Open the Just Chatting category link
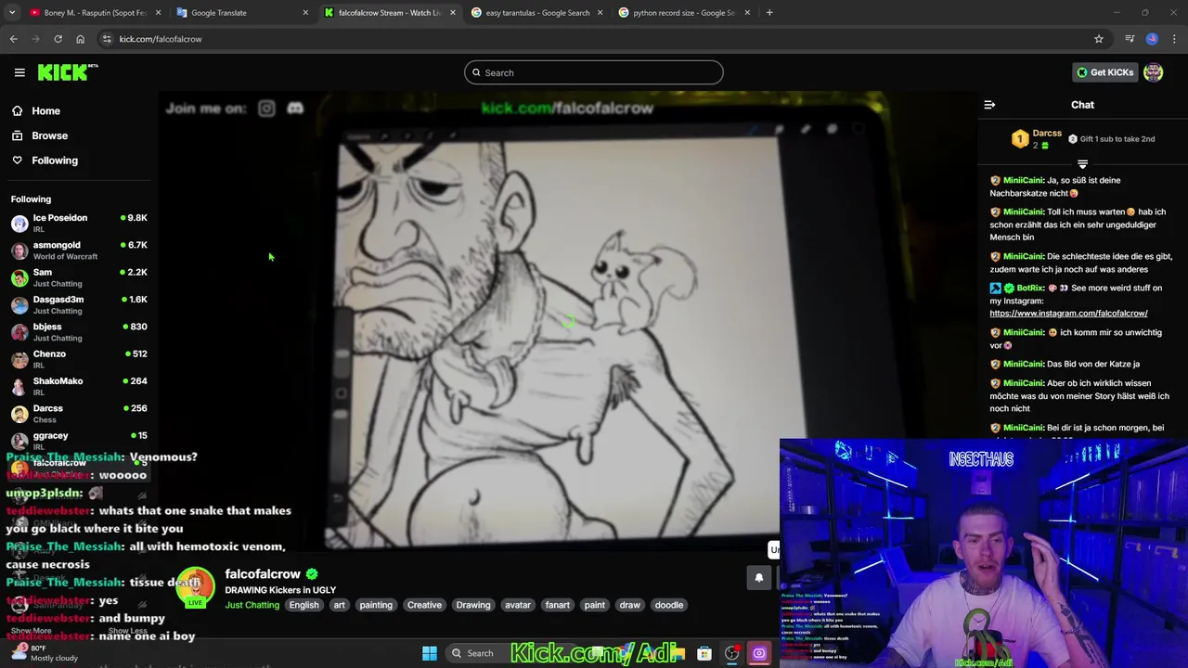The image size is (1188, 668). (x=252, y=605)
